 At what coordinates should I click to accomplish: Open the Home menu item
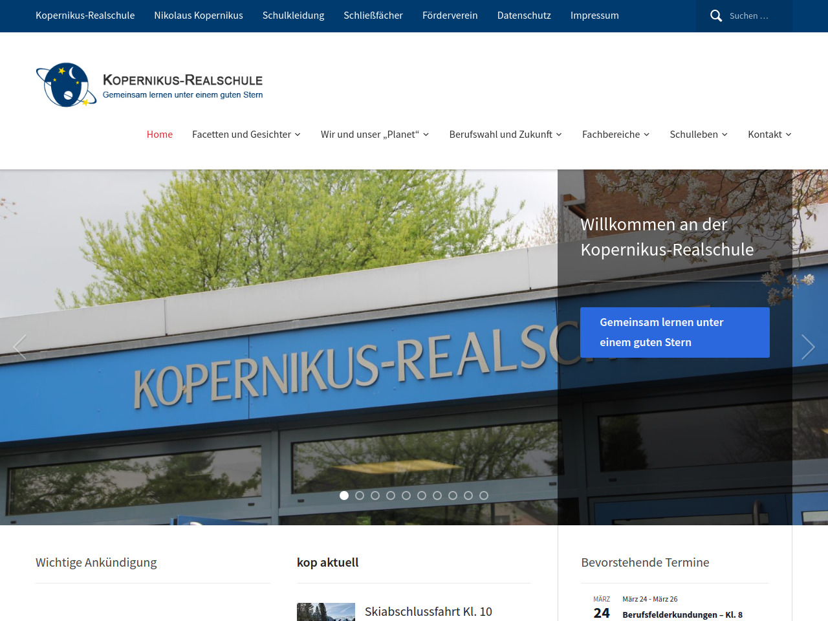click(160, 135)
